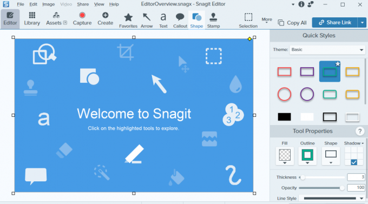Open the Assets page

pyautogui.click(x=56, y=19)
